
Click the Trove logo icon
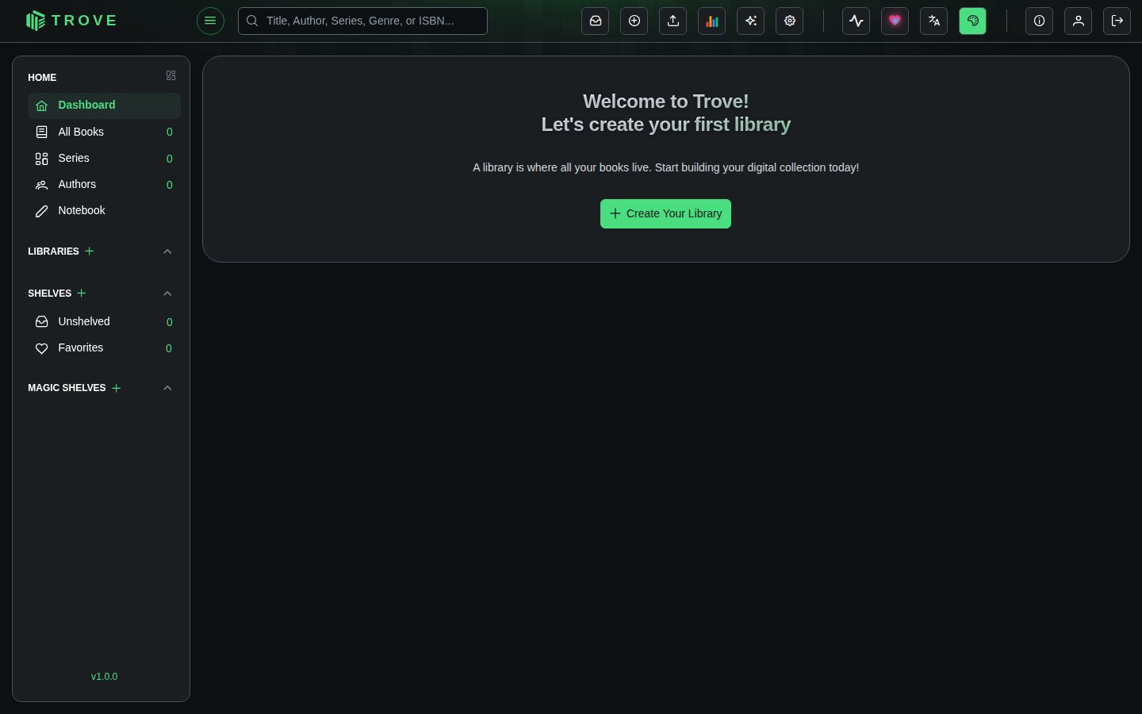(36, 21)
